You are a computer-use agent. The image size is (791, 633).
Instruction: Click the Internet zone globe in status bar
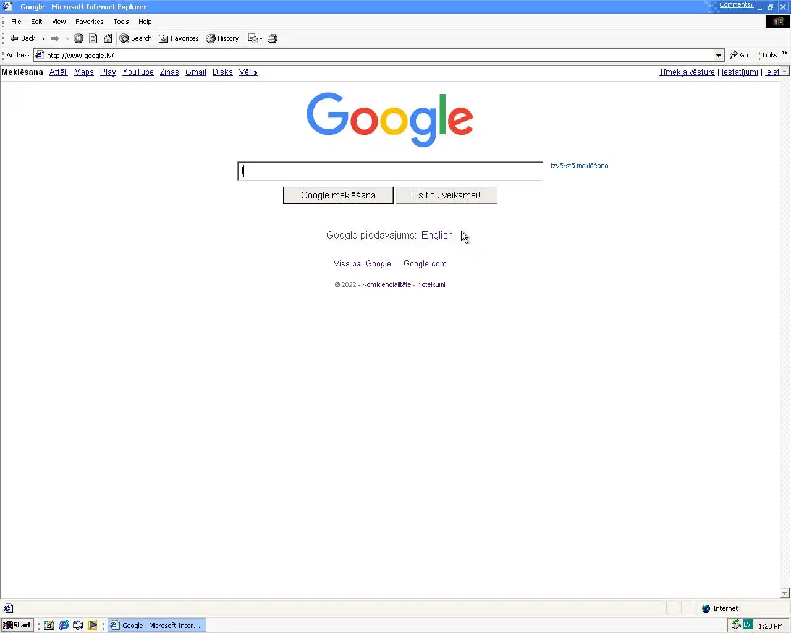tap(706, 608)
